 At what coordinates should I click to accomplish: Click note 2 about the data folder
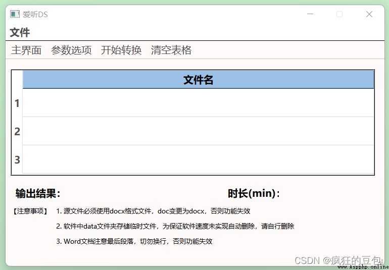tap(175, 226)
